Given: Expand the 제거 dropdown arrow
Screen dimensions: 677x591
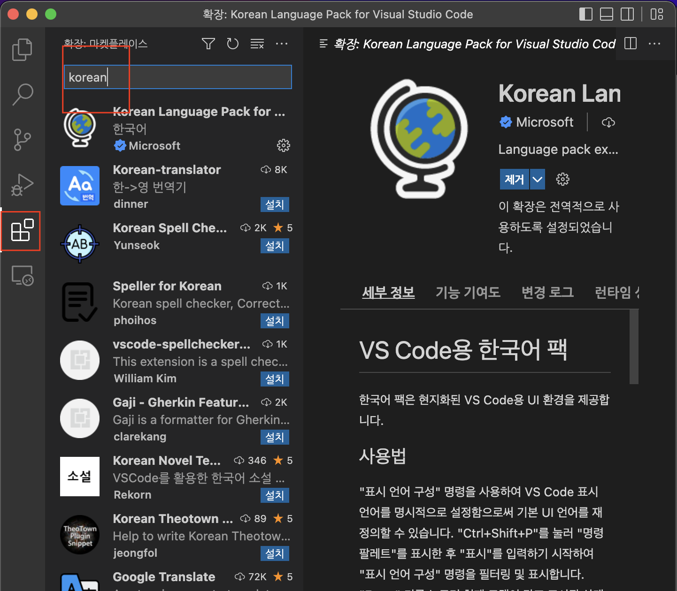Looking at the screenshot, I should pos(538,179).
